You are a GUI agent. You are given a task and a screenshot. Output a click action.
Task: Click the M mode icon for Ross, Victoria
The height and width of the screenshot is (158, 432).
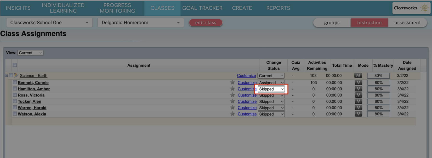pos(358,95)
